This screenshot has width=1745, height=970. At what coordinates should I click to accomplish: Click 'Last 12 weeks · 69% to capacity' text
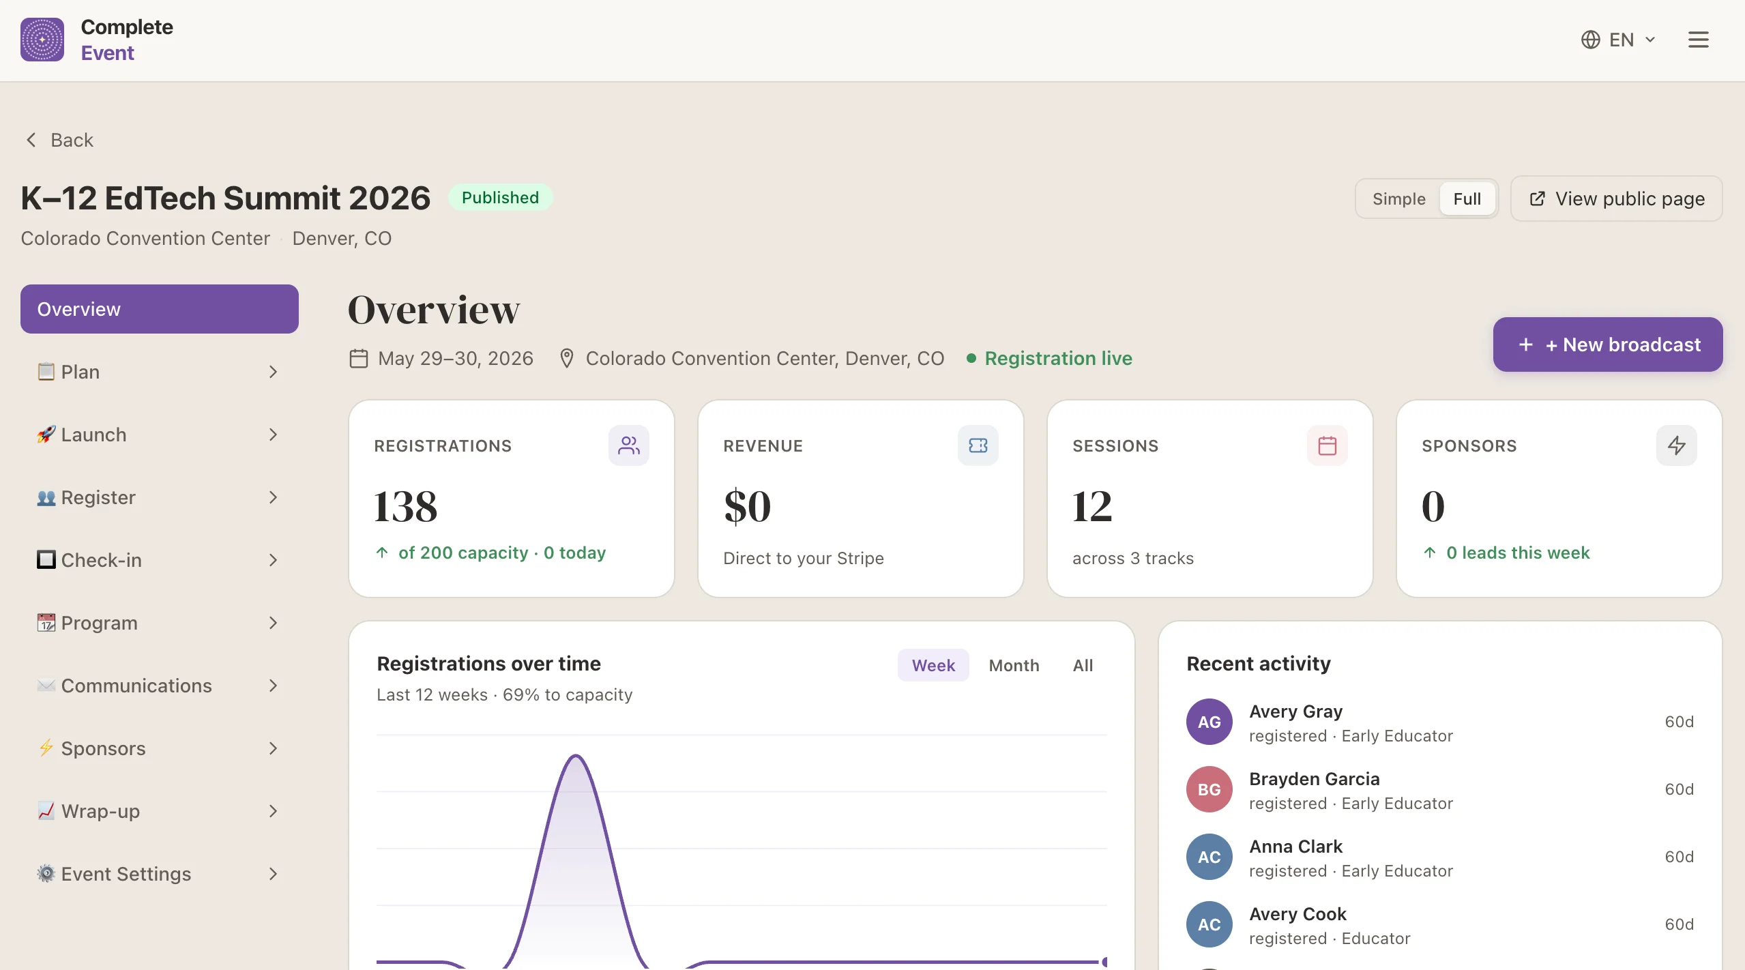(505, 694)
